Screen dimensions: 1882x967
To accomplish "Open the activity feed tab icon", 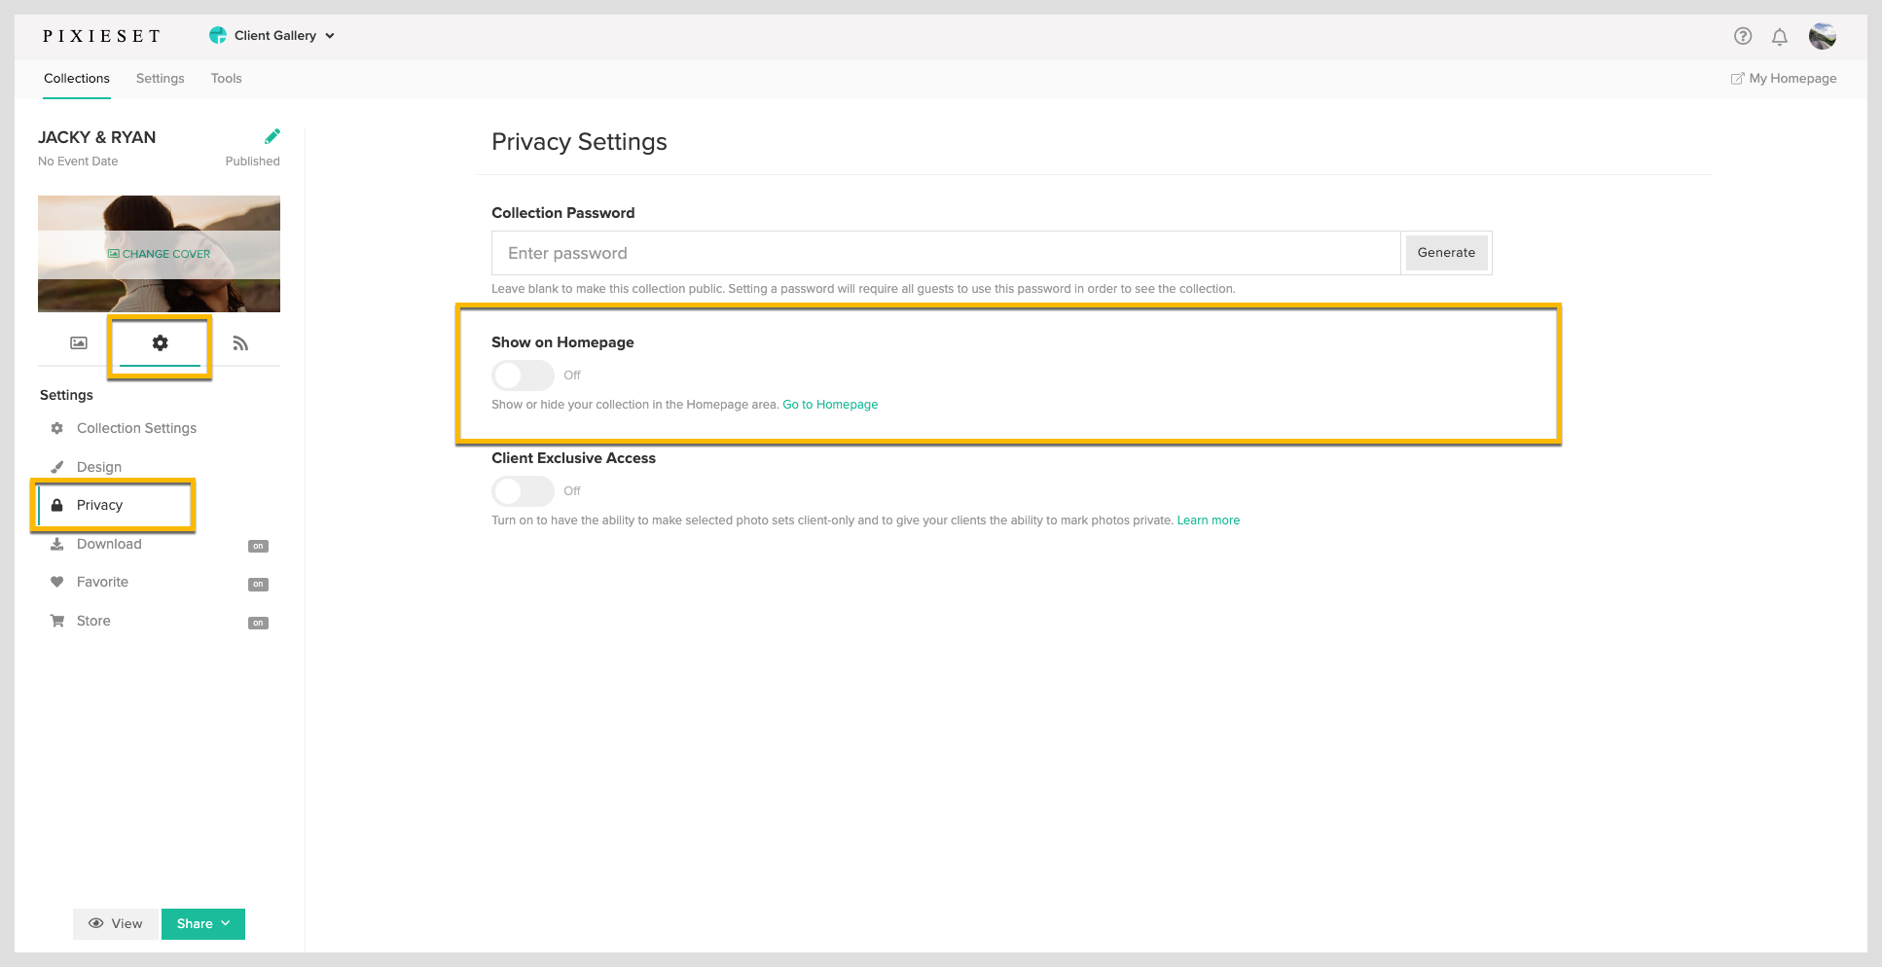I will (240, 343).
